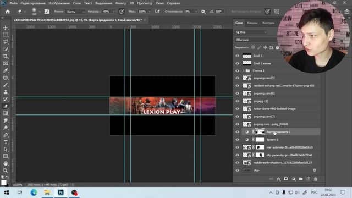This screenshot has width=352, height=198.
Task: Open the opacity 49% slider dropdown
Action: click(x=114, y=12)
